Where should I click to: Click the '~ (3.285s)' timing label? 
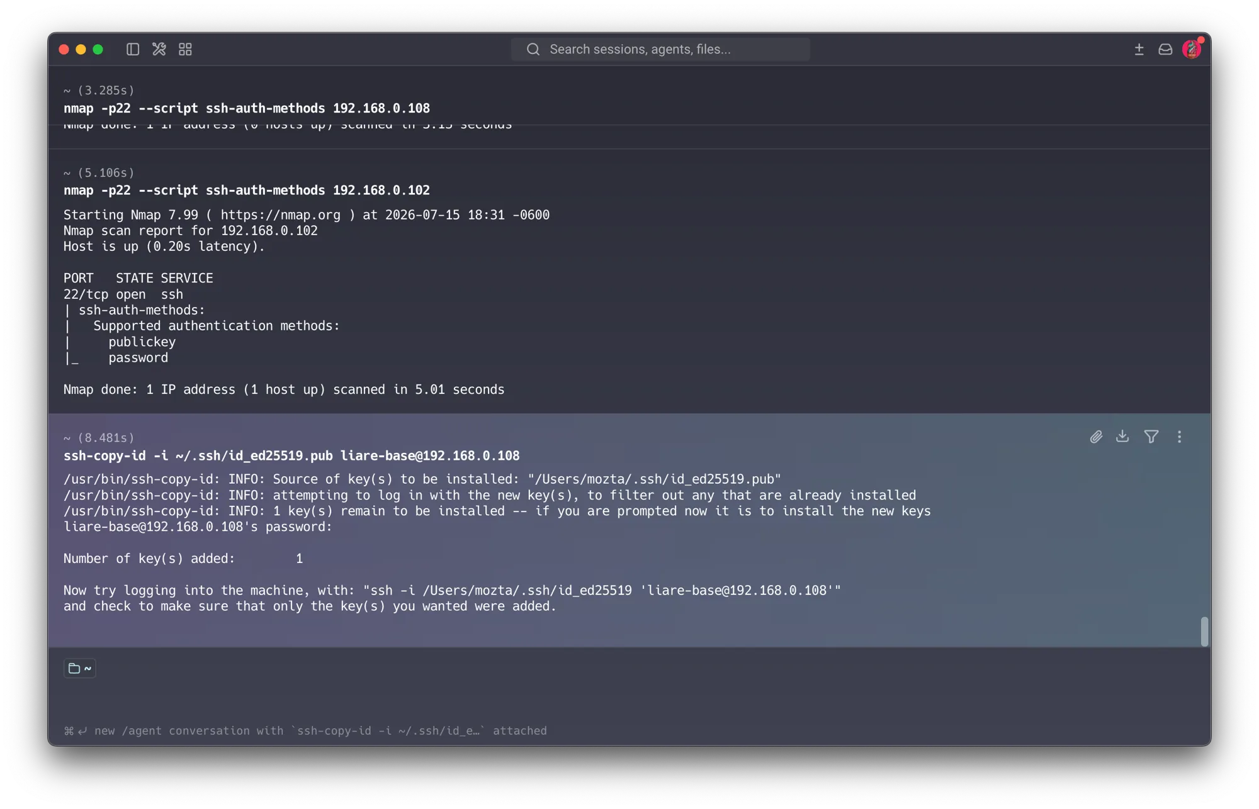[99, 90]
